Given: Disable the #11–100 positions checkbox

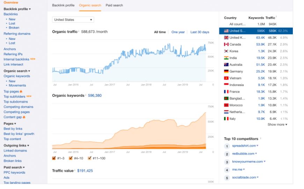Looking at the screenshot, I should (x=89, y=158).
